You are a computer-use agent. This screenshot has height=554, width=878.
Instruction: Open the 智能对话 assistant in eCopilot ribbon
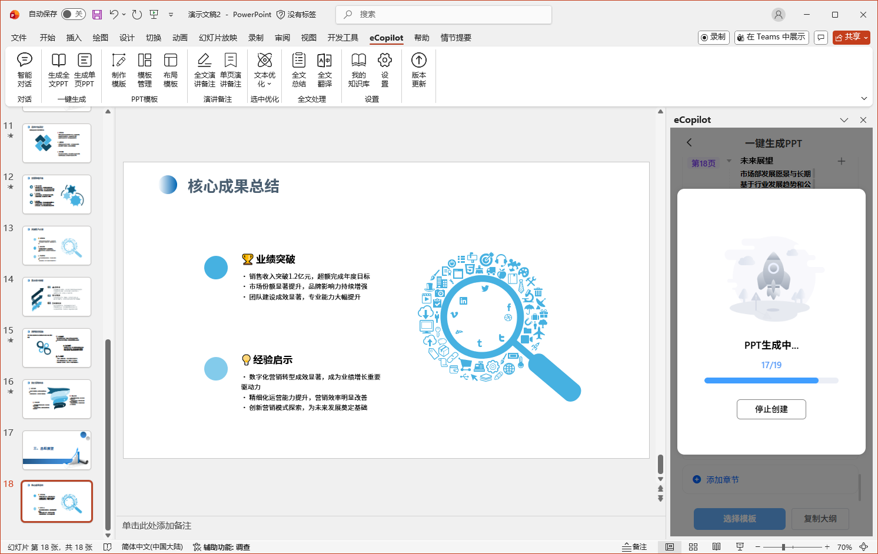point(25,71)
